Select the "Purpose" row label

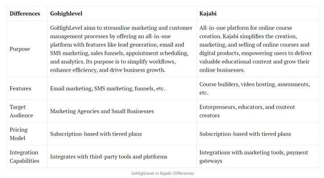click(20, 49)
